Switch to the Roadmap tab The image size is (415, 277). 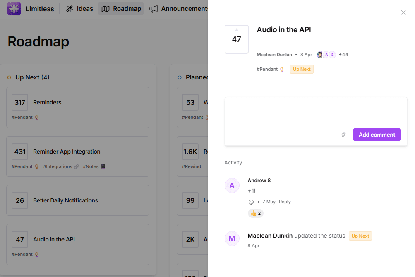pyautogui.click(x=121, y=9)
